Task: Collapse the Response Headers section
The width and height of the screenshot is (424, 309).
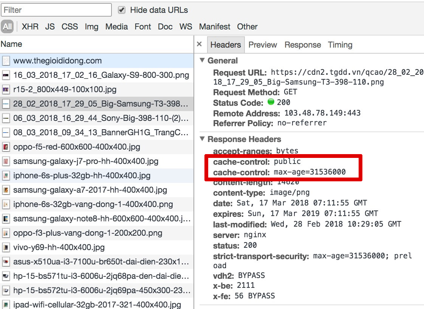Action: (x=202, y=139)
